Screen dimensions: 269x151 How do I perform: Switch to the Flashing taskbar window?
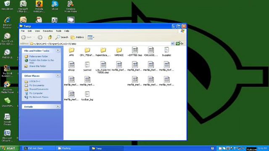click(73, 148)
